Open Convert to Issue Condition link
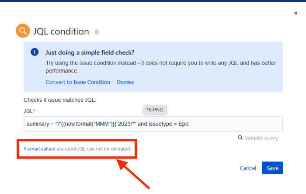The image size is (306, 194). [x=78, y=82]
